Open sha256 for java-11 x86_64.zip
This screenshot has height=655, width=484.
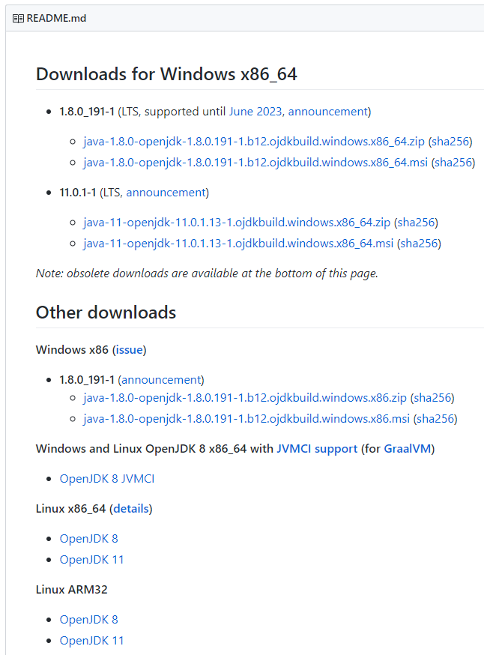(416, 223)
